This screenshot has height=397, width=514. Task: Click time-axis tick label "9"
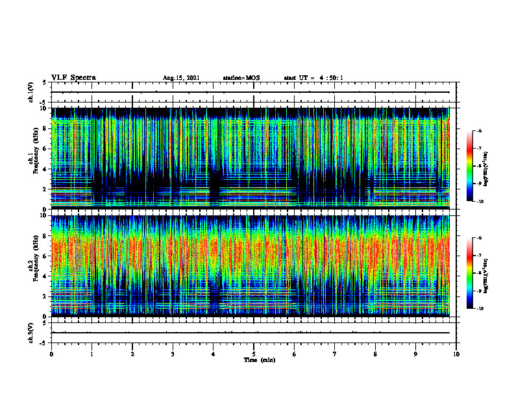point(415,354)
